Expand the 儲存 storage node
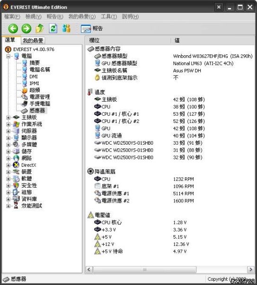 coord(8,151)
